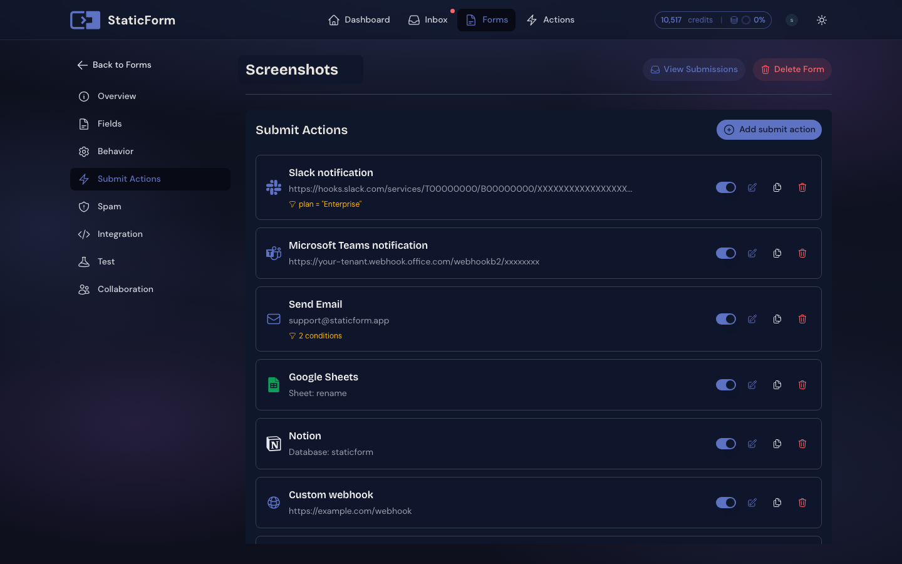Click the 2 conditions filter label
Viewport: 902px width, 564px height.
pos(315,336)
